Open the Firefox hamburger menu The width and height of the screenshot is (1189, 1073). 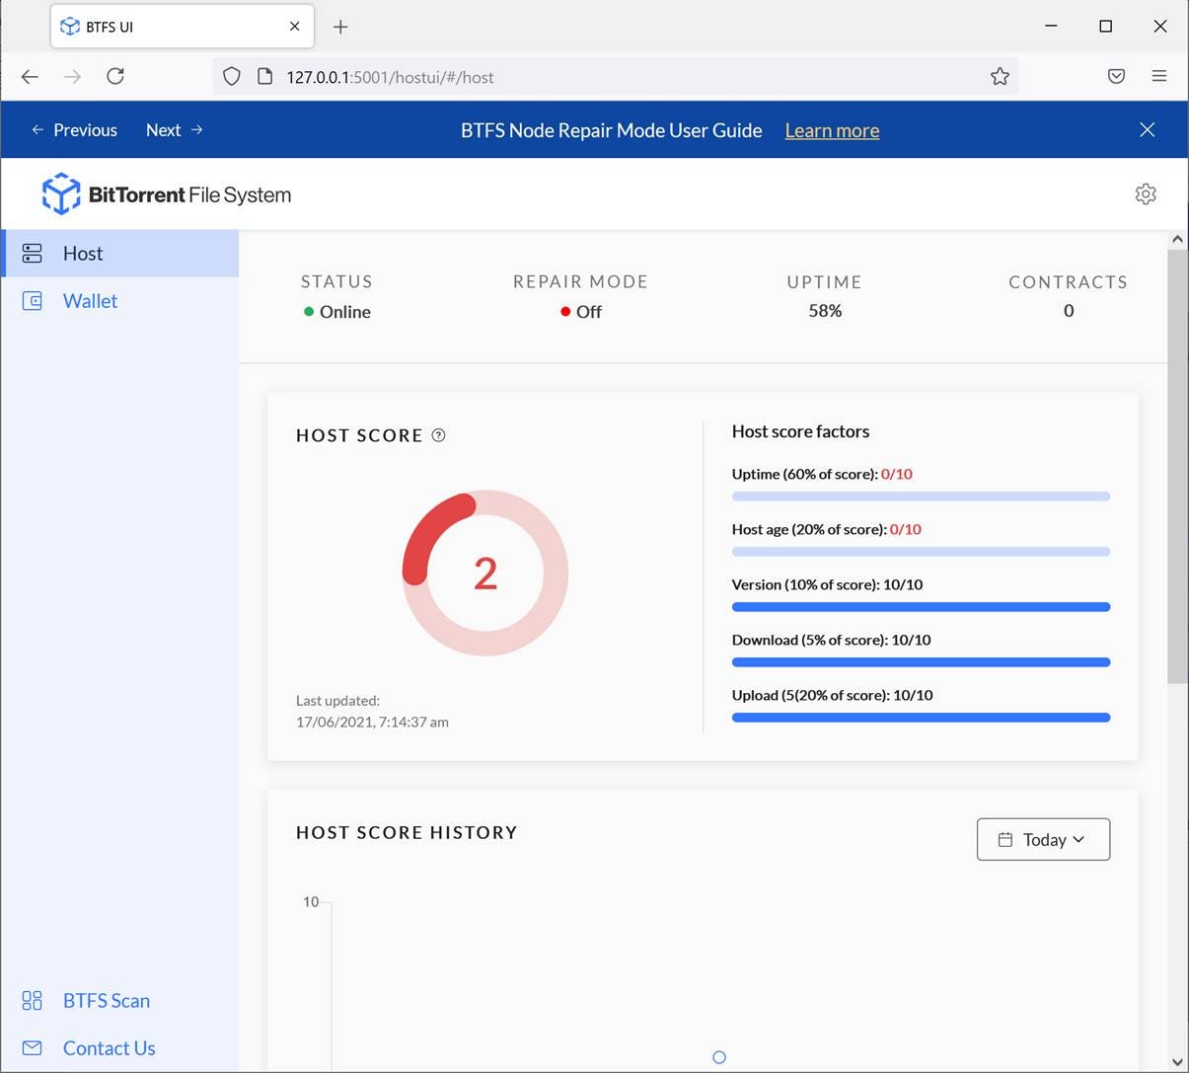tap(1159, 77)
